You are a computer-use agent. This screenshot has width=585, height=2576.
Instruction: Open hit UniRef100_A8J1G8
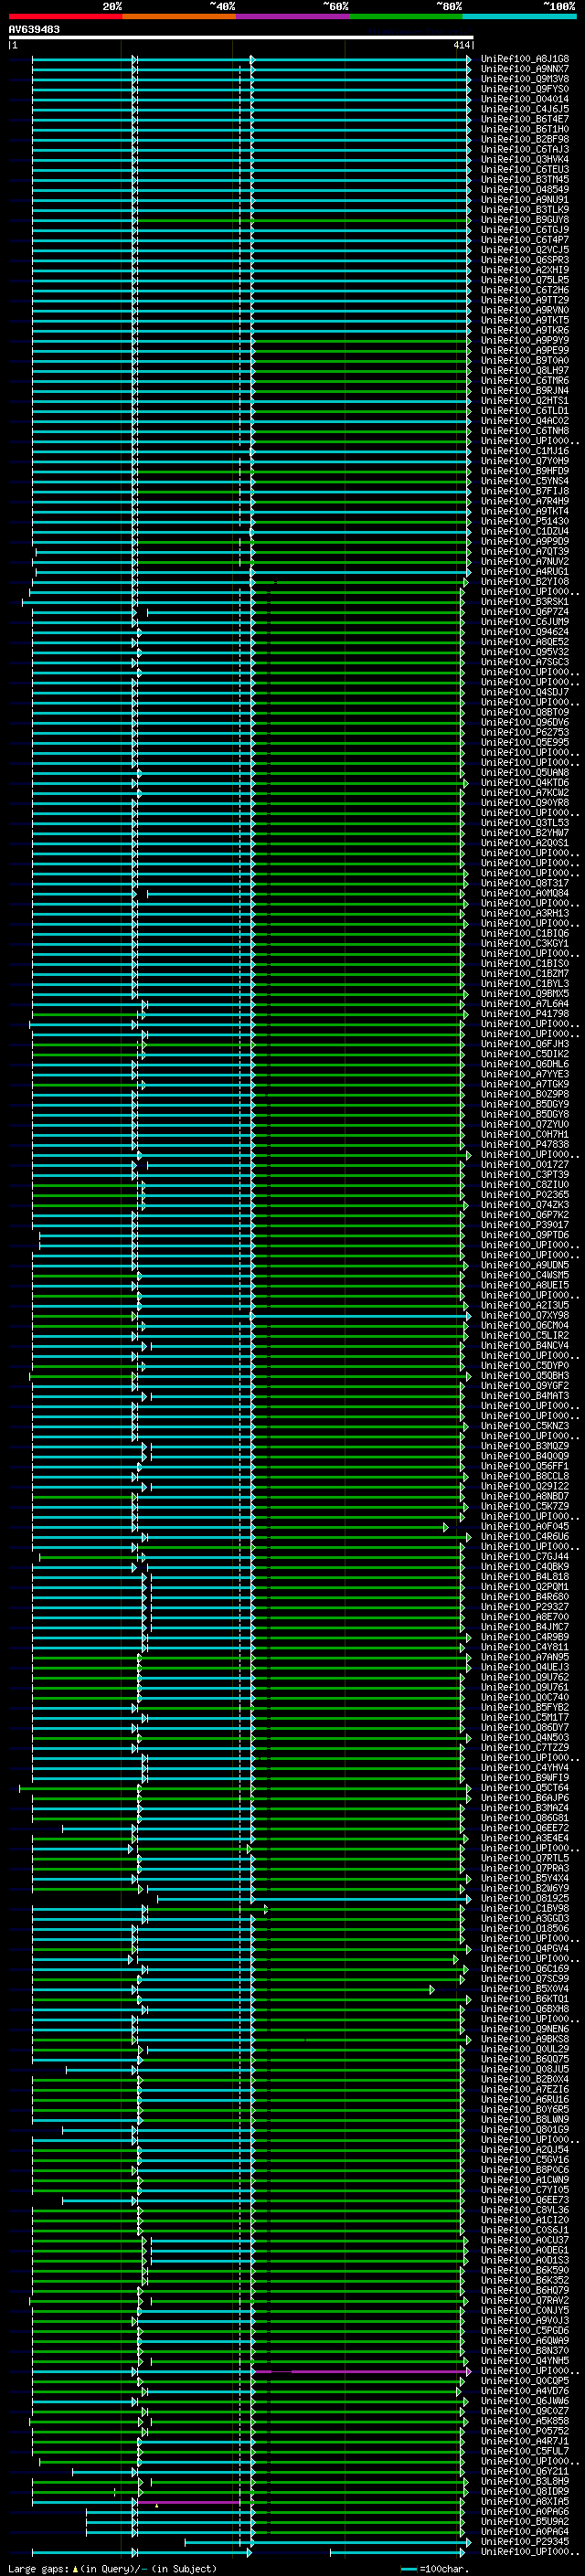pyautogui.click(x=525, y=59)
